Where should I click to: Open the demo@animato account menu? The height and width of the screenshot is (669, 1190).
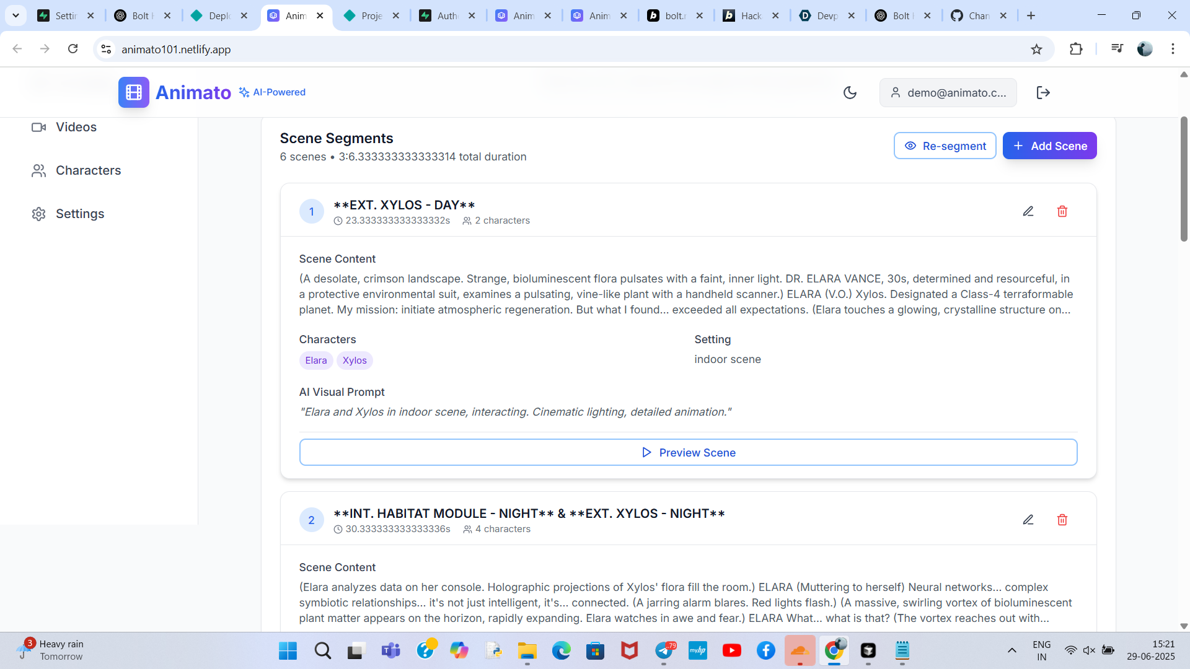(948, 93)
